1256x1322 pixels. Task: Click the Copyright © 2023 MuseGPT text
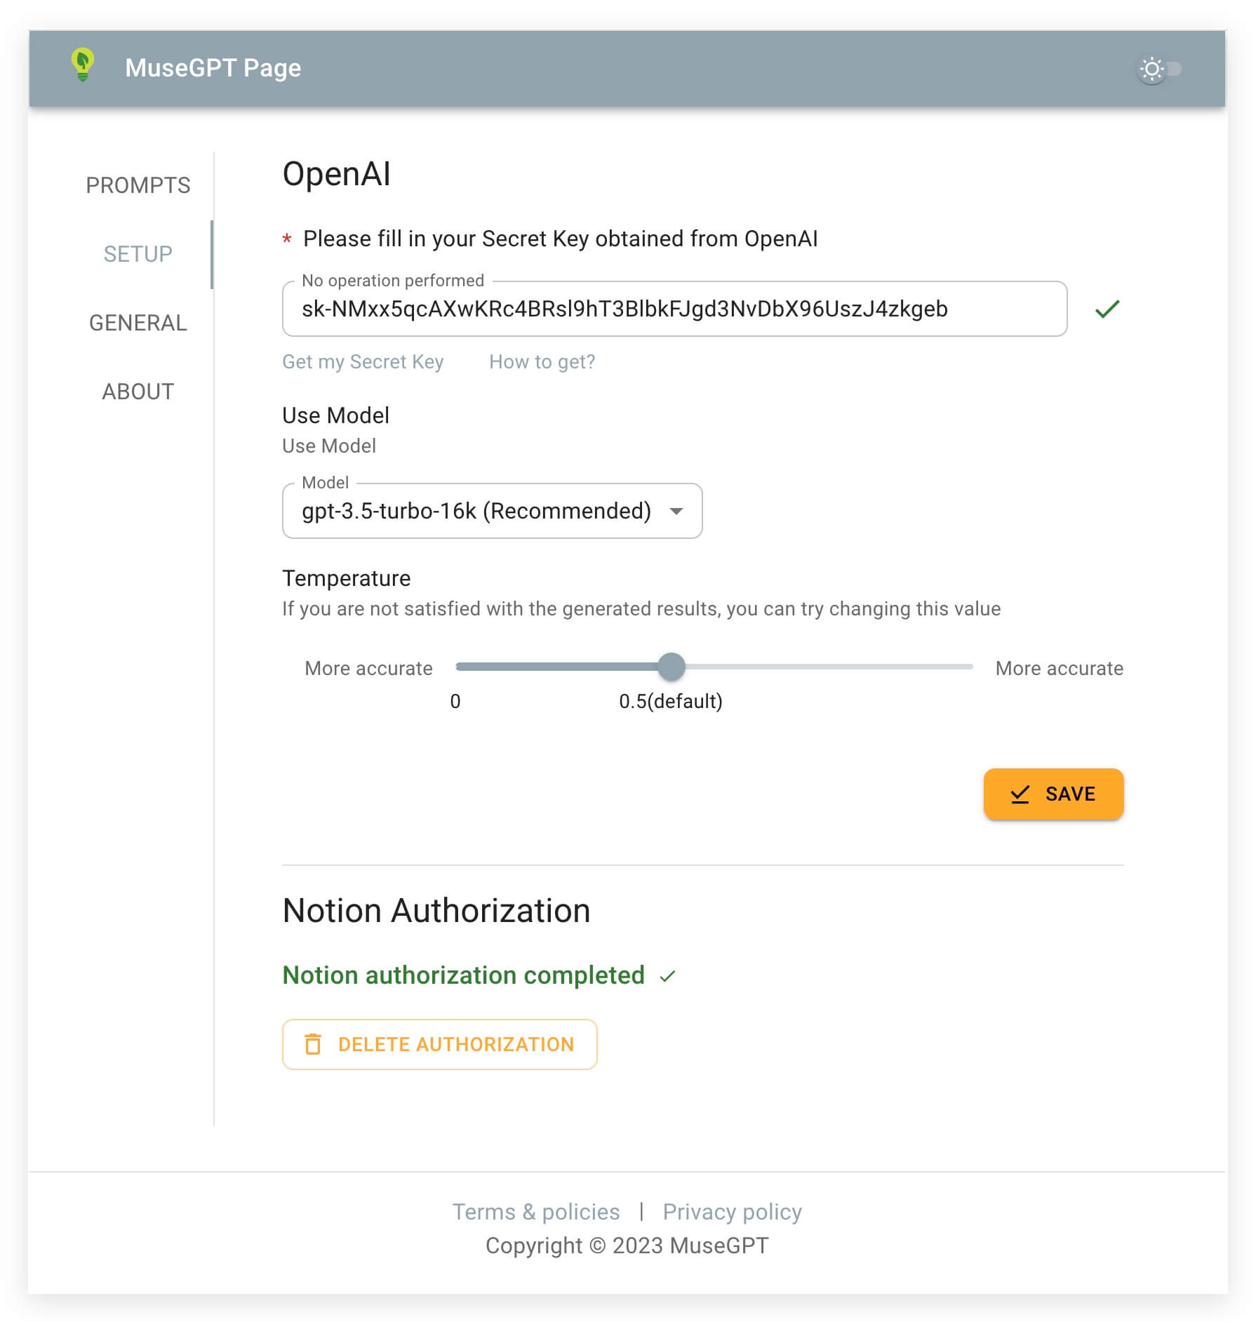point(627,1246)
